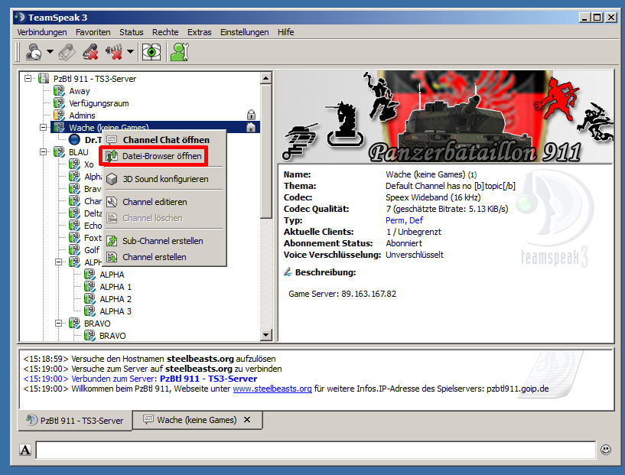This screenshot has width=625, height=475.
Task: Click the chat message input field
Action: click(314, 451)
